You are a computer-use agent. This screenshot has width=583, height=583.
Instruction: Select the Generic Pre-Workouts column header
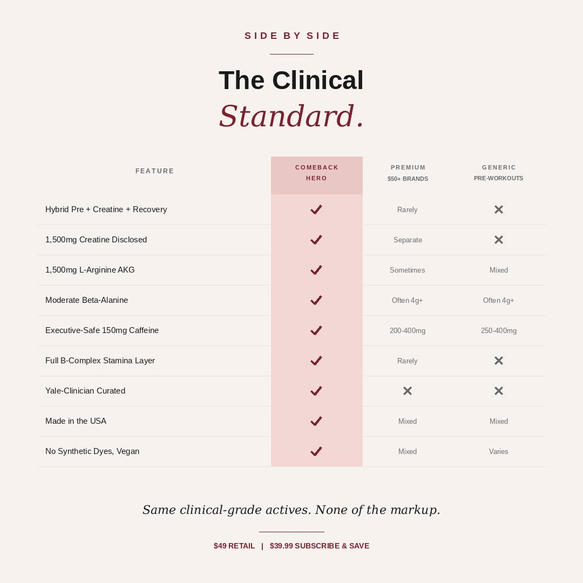[499, 173]
